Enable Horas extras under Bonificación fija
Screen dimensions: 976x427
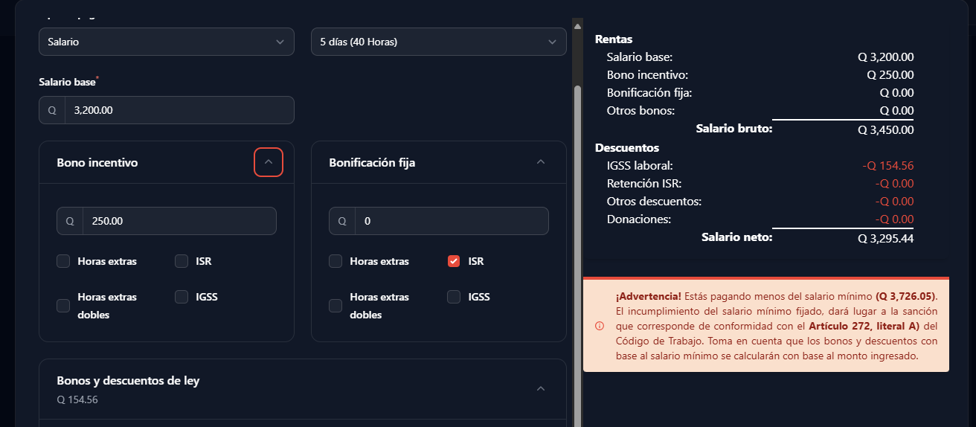pos(335,261)
